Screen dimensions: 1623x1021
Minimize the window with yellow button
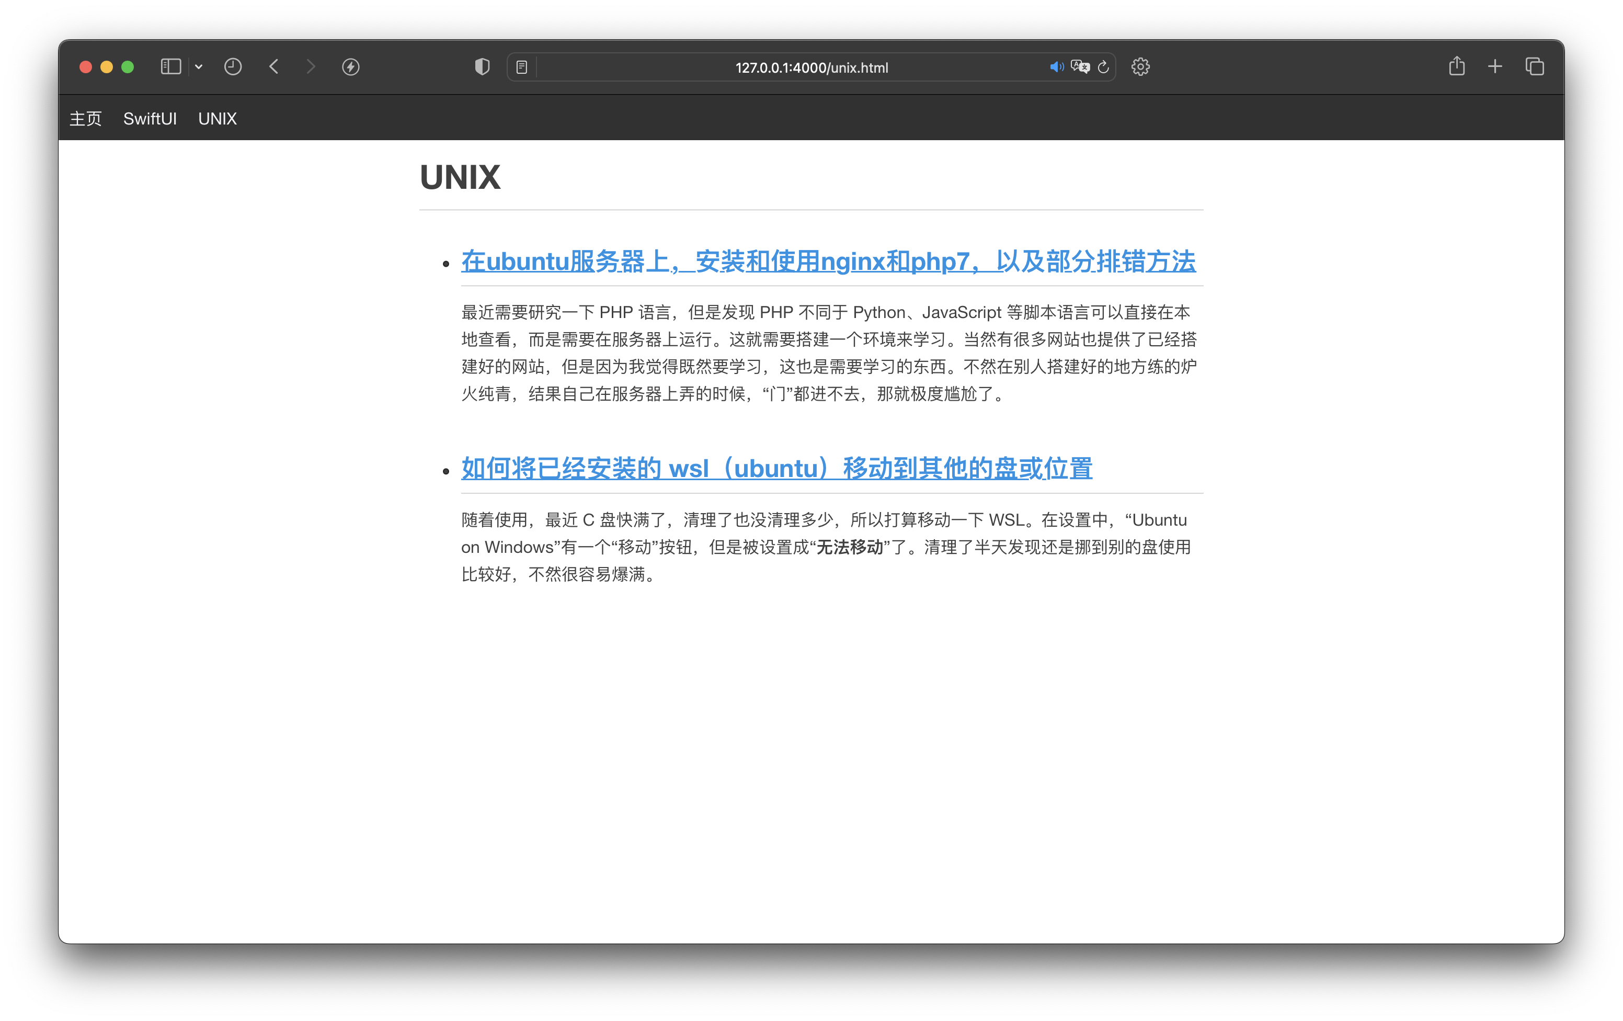click(x=107, y=67)
